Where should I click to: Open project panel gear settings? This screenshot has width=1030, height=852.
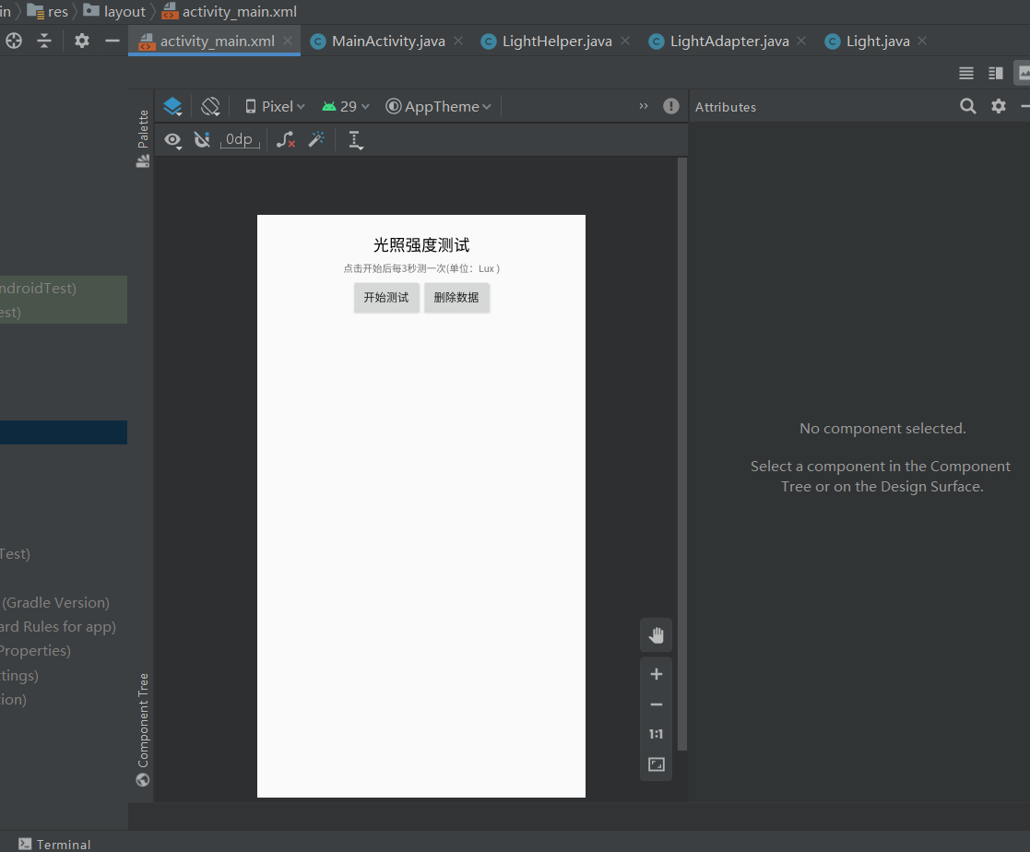pos(81,41)
